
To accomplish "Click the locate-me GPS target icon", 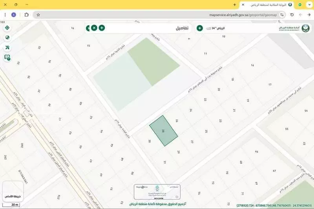I will [7, 28].
